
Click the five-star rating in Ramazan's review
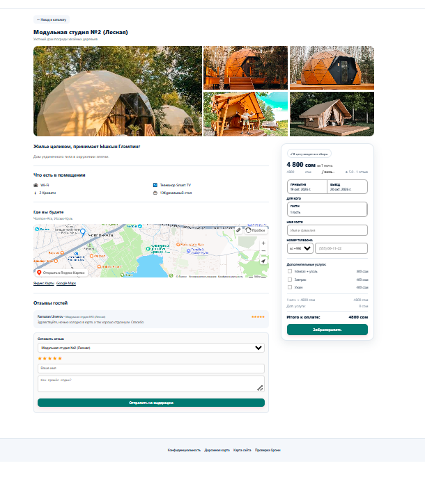(258, 316)
